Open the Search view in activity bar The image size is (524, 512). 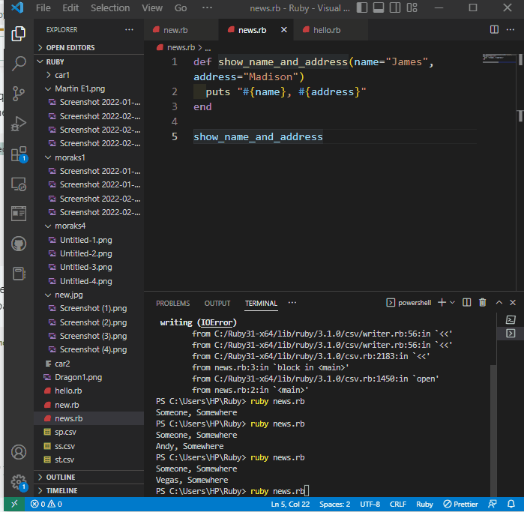(x=19, y=64)
